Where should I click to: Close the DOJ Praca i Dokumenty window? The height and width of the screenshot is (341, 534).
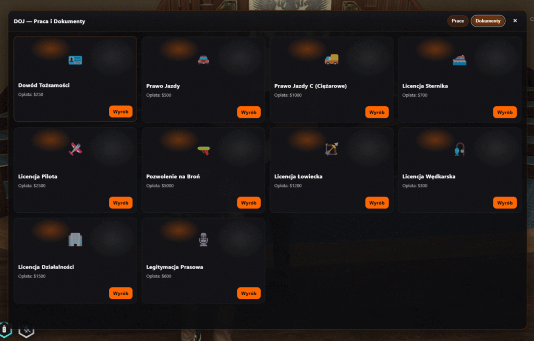tap(515, 21)
